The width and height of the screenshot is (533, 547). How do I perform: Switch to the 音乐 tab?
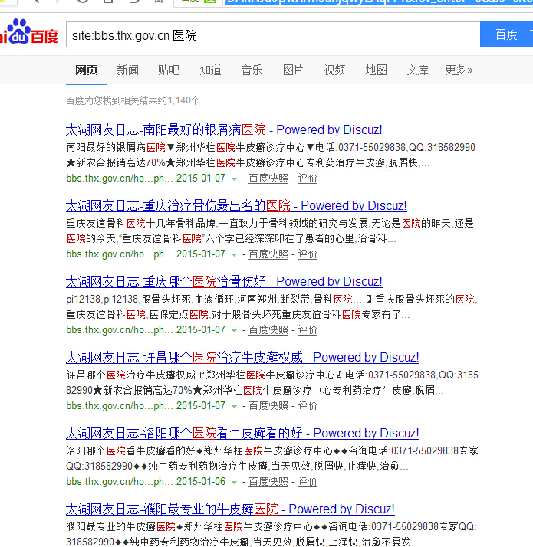pyautogui.click(x=252, y=70)
